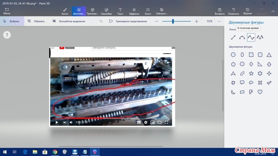Pick the square speech bubble shape

[242, 83]
